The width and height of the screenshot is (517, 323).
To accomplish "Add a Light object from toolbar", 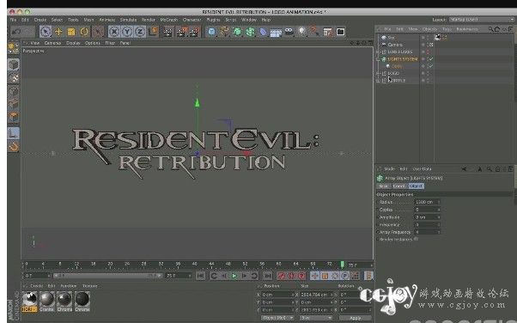I will (301, 32).
